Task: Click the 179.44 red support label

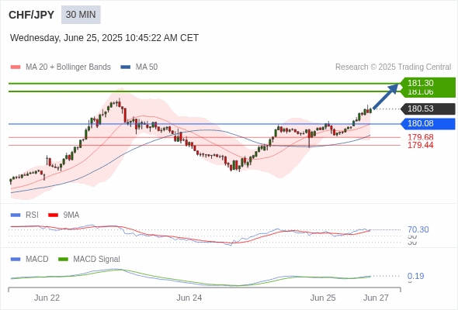Action: tap(420, 145)
